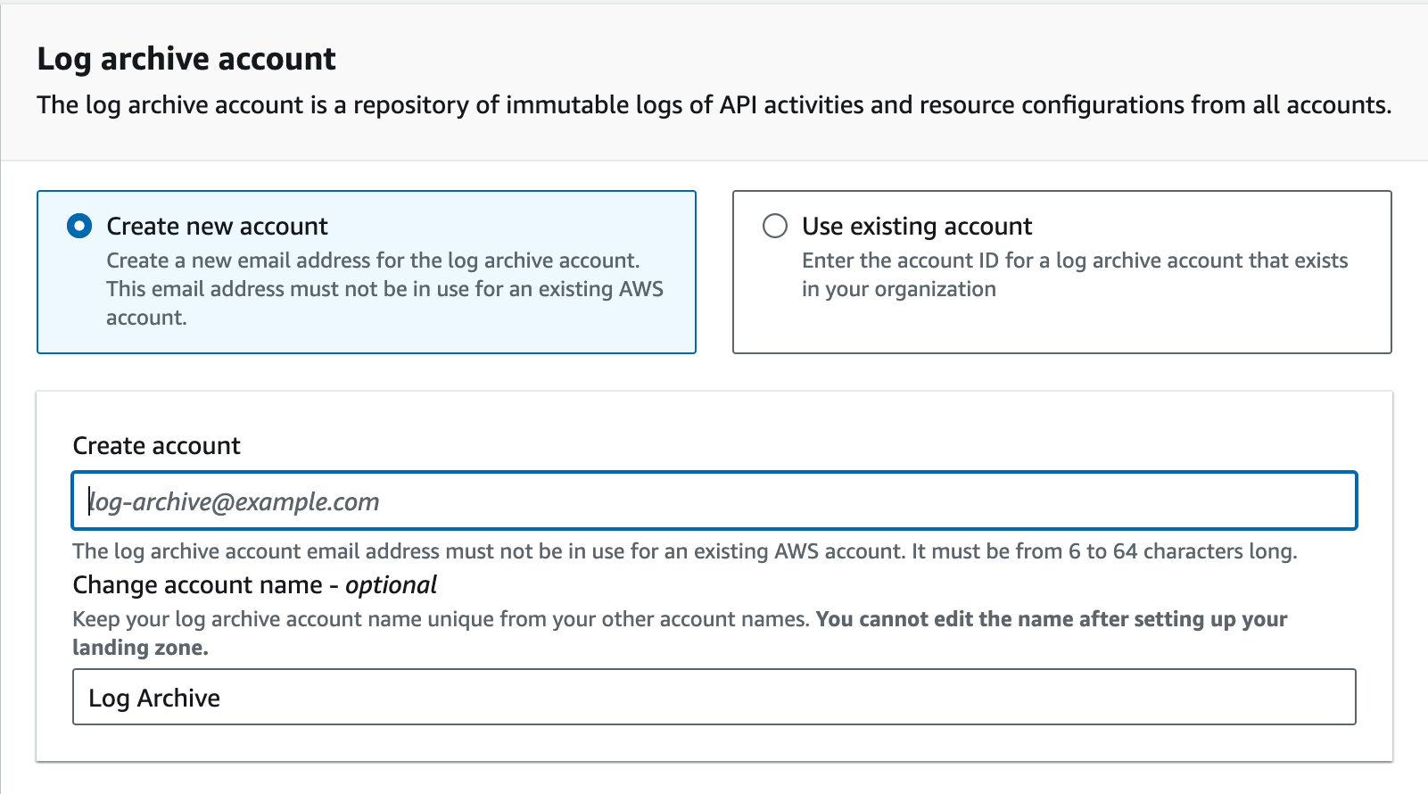Click the italic optional text
This screenshot has width=1428, height=794.
392,585
